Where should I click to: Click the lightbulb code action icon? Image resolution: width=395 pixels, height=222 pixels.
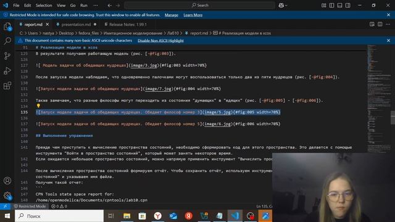coord(38,106)
